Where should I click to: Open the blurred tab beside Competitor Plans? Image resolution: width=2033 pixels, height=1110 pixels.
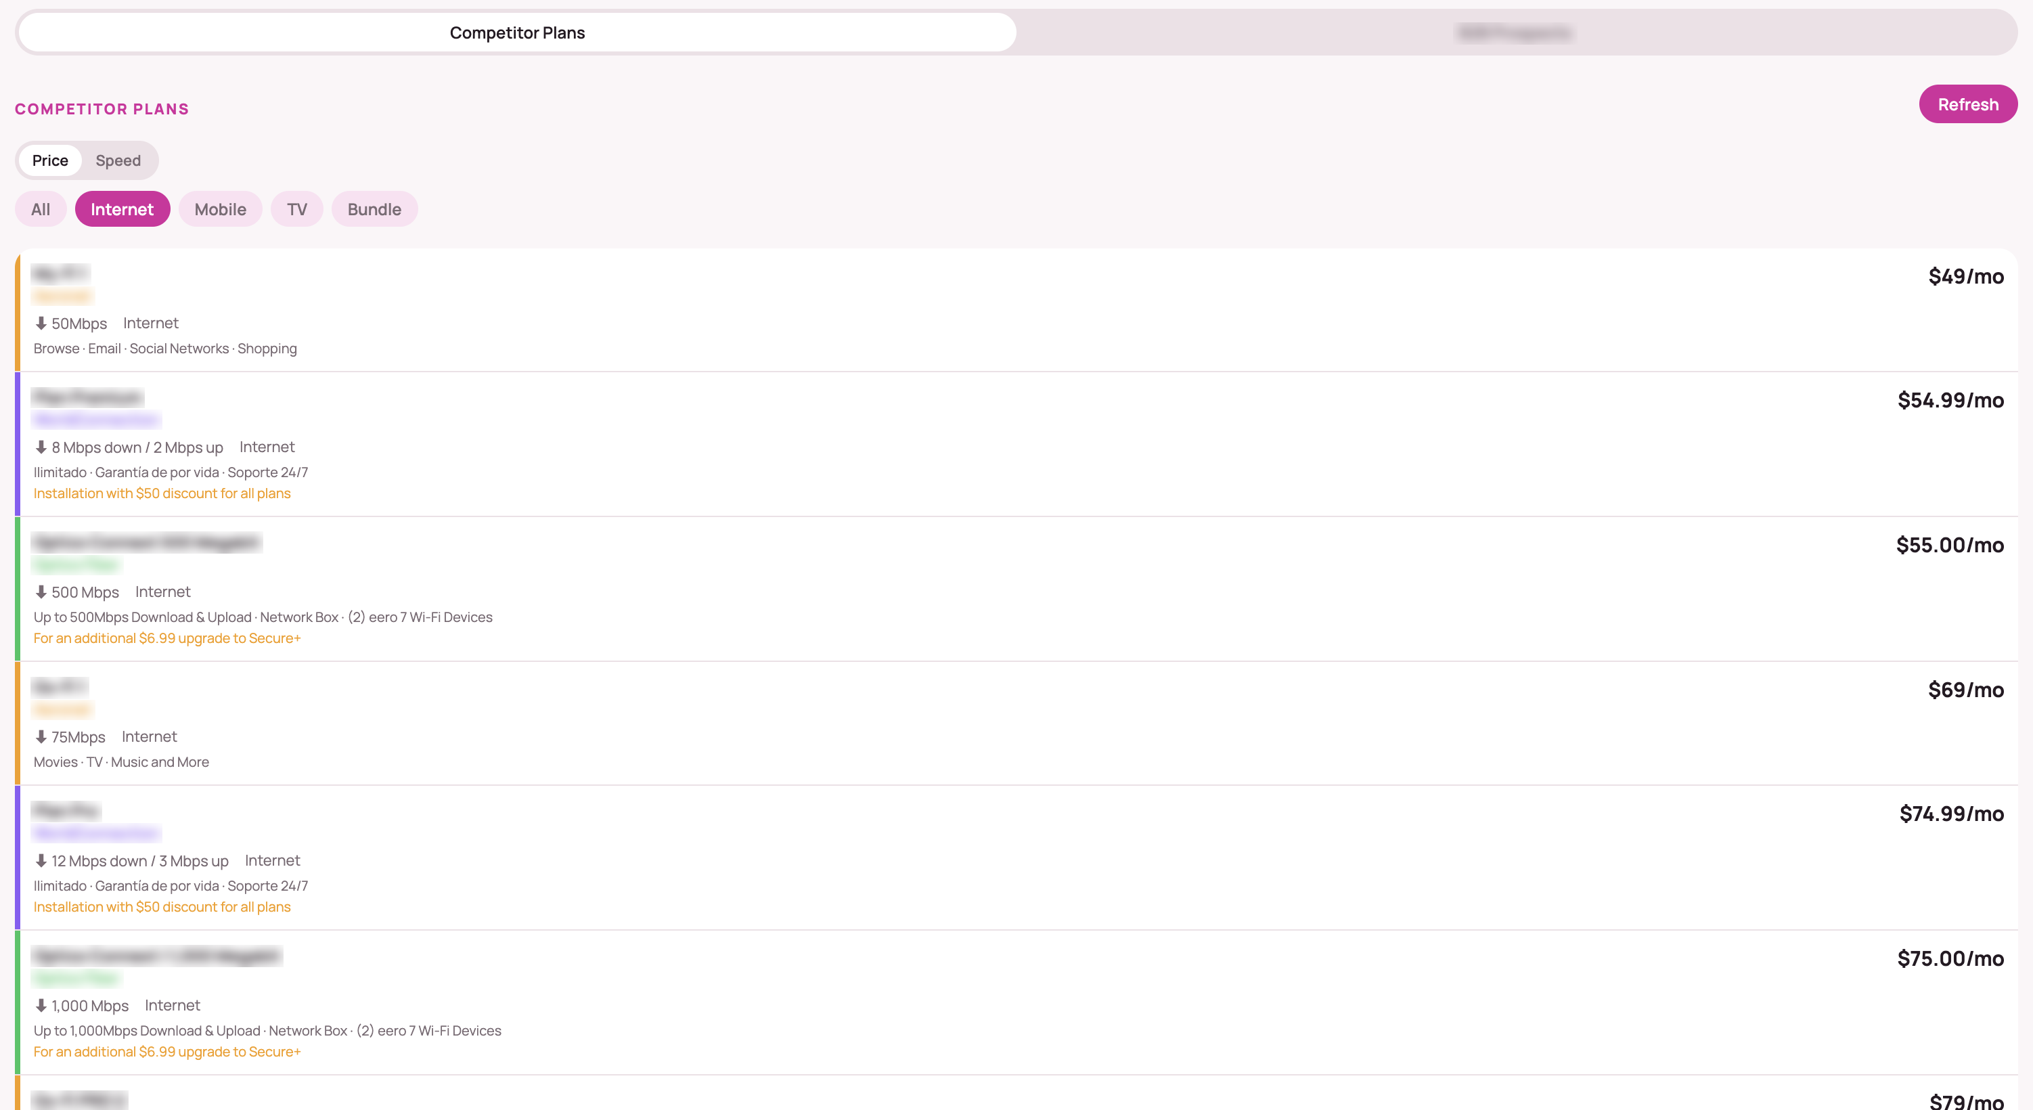pyautogui.click(x=1515, y=32)
